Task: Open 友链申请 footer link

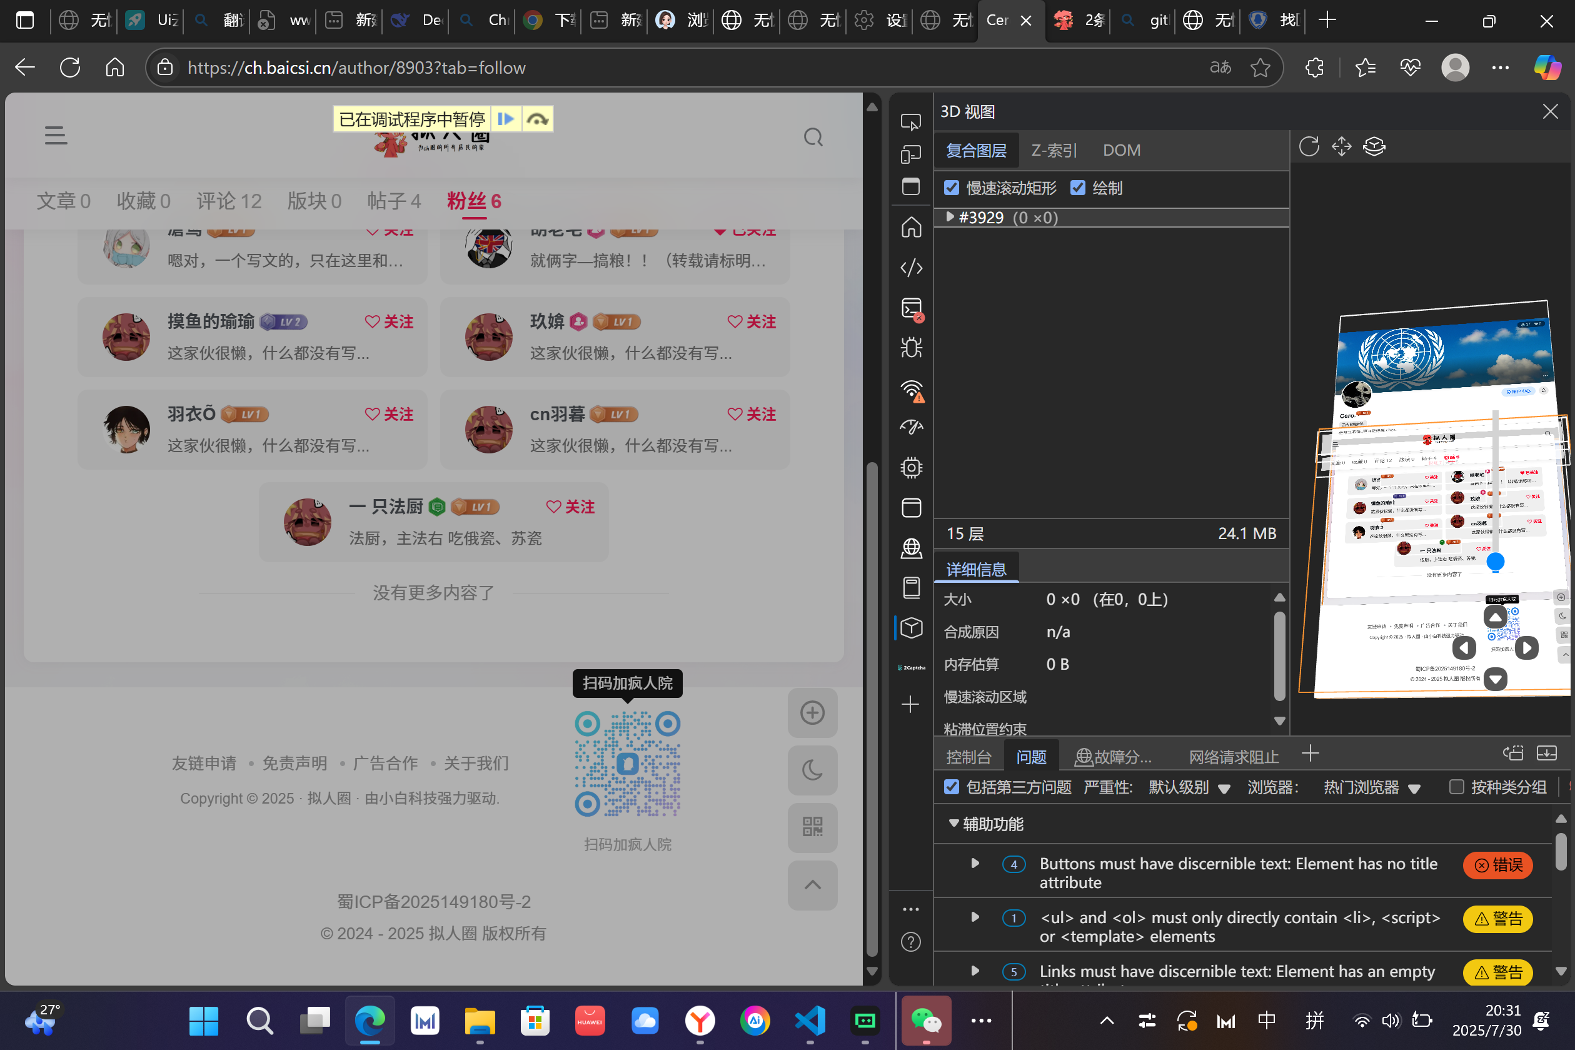Action: click(203, 764)
